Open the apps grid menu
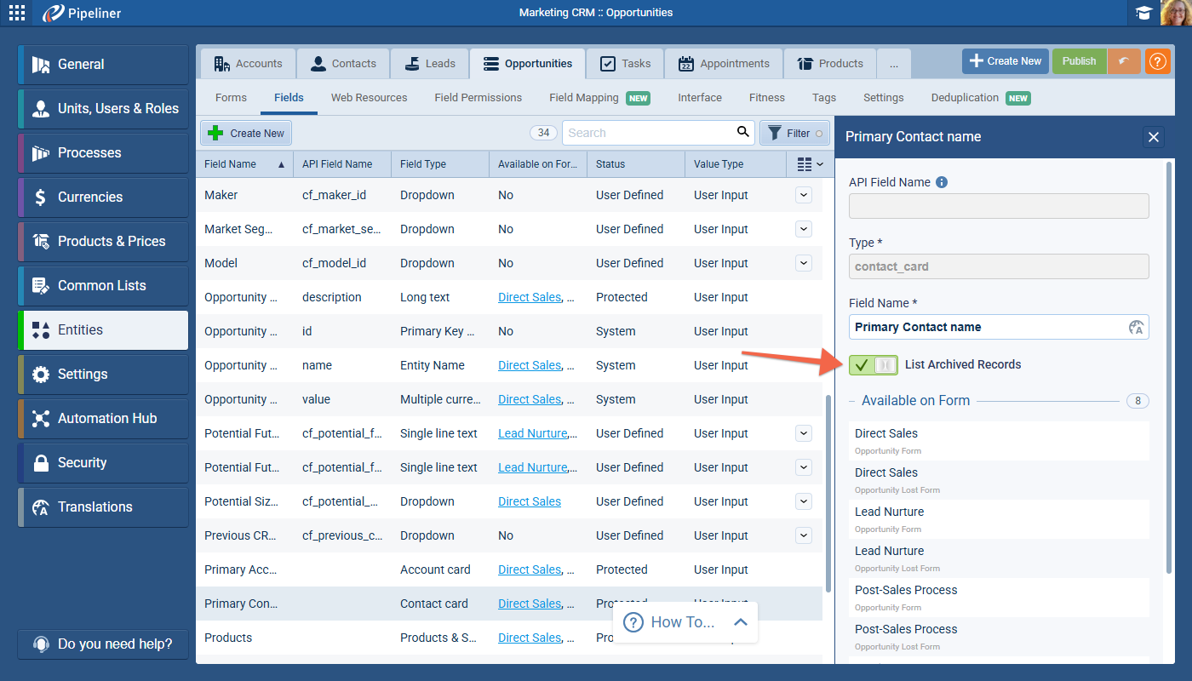Screen dimensions: 1192x681 (16, 12)
